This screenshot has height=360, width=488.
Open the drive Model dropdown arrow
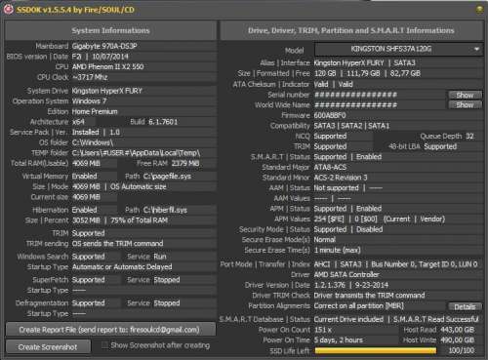point(476,49)
